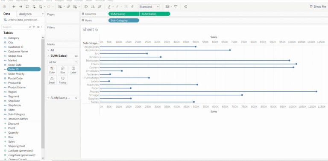The image size is (328, 161).
Task: Click the Size marks button
Action: coord(62,70)
